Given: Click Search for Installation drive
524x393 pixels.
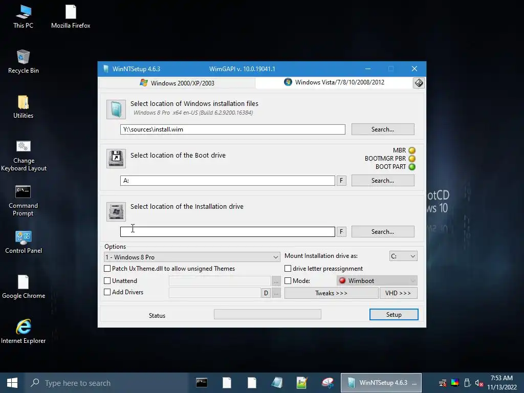Looking at the screenshot, I should [x=383, y=232].
